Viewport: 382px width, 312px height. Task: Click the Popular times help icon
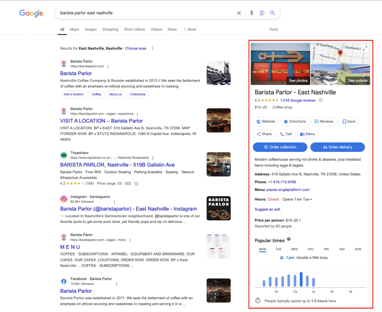point(289,240)
